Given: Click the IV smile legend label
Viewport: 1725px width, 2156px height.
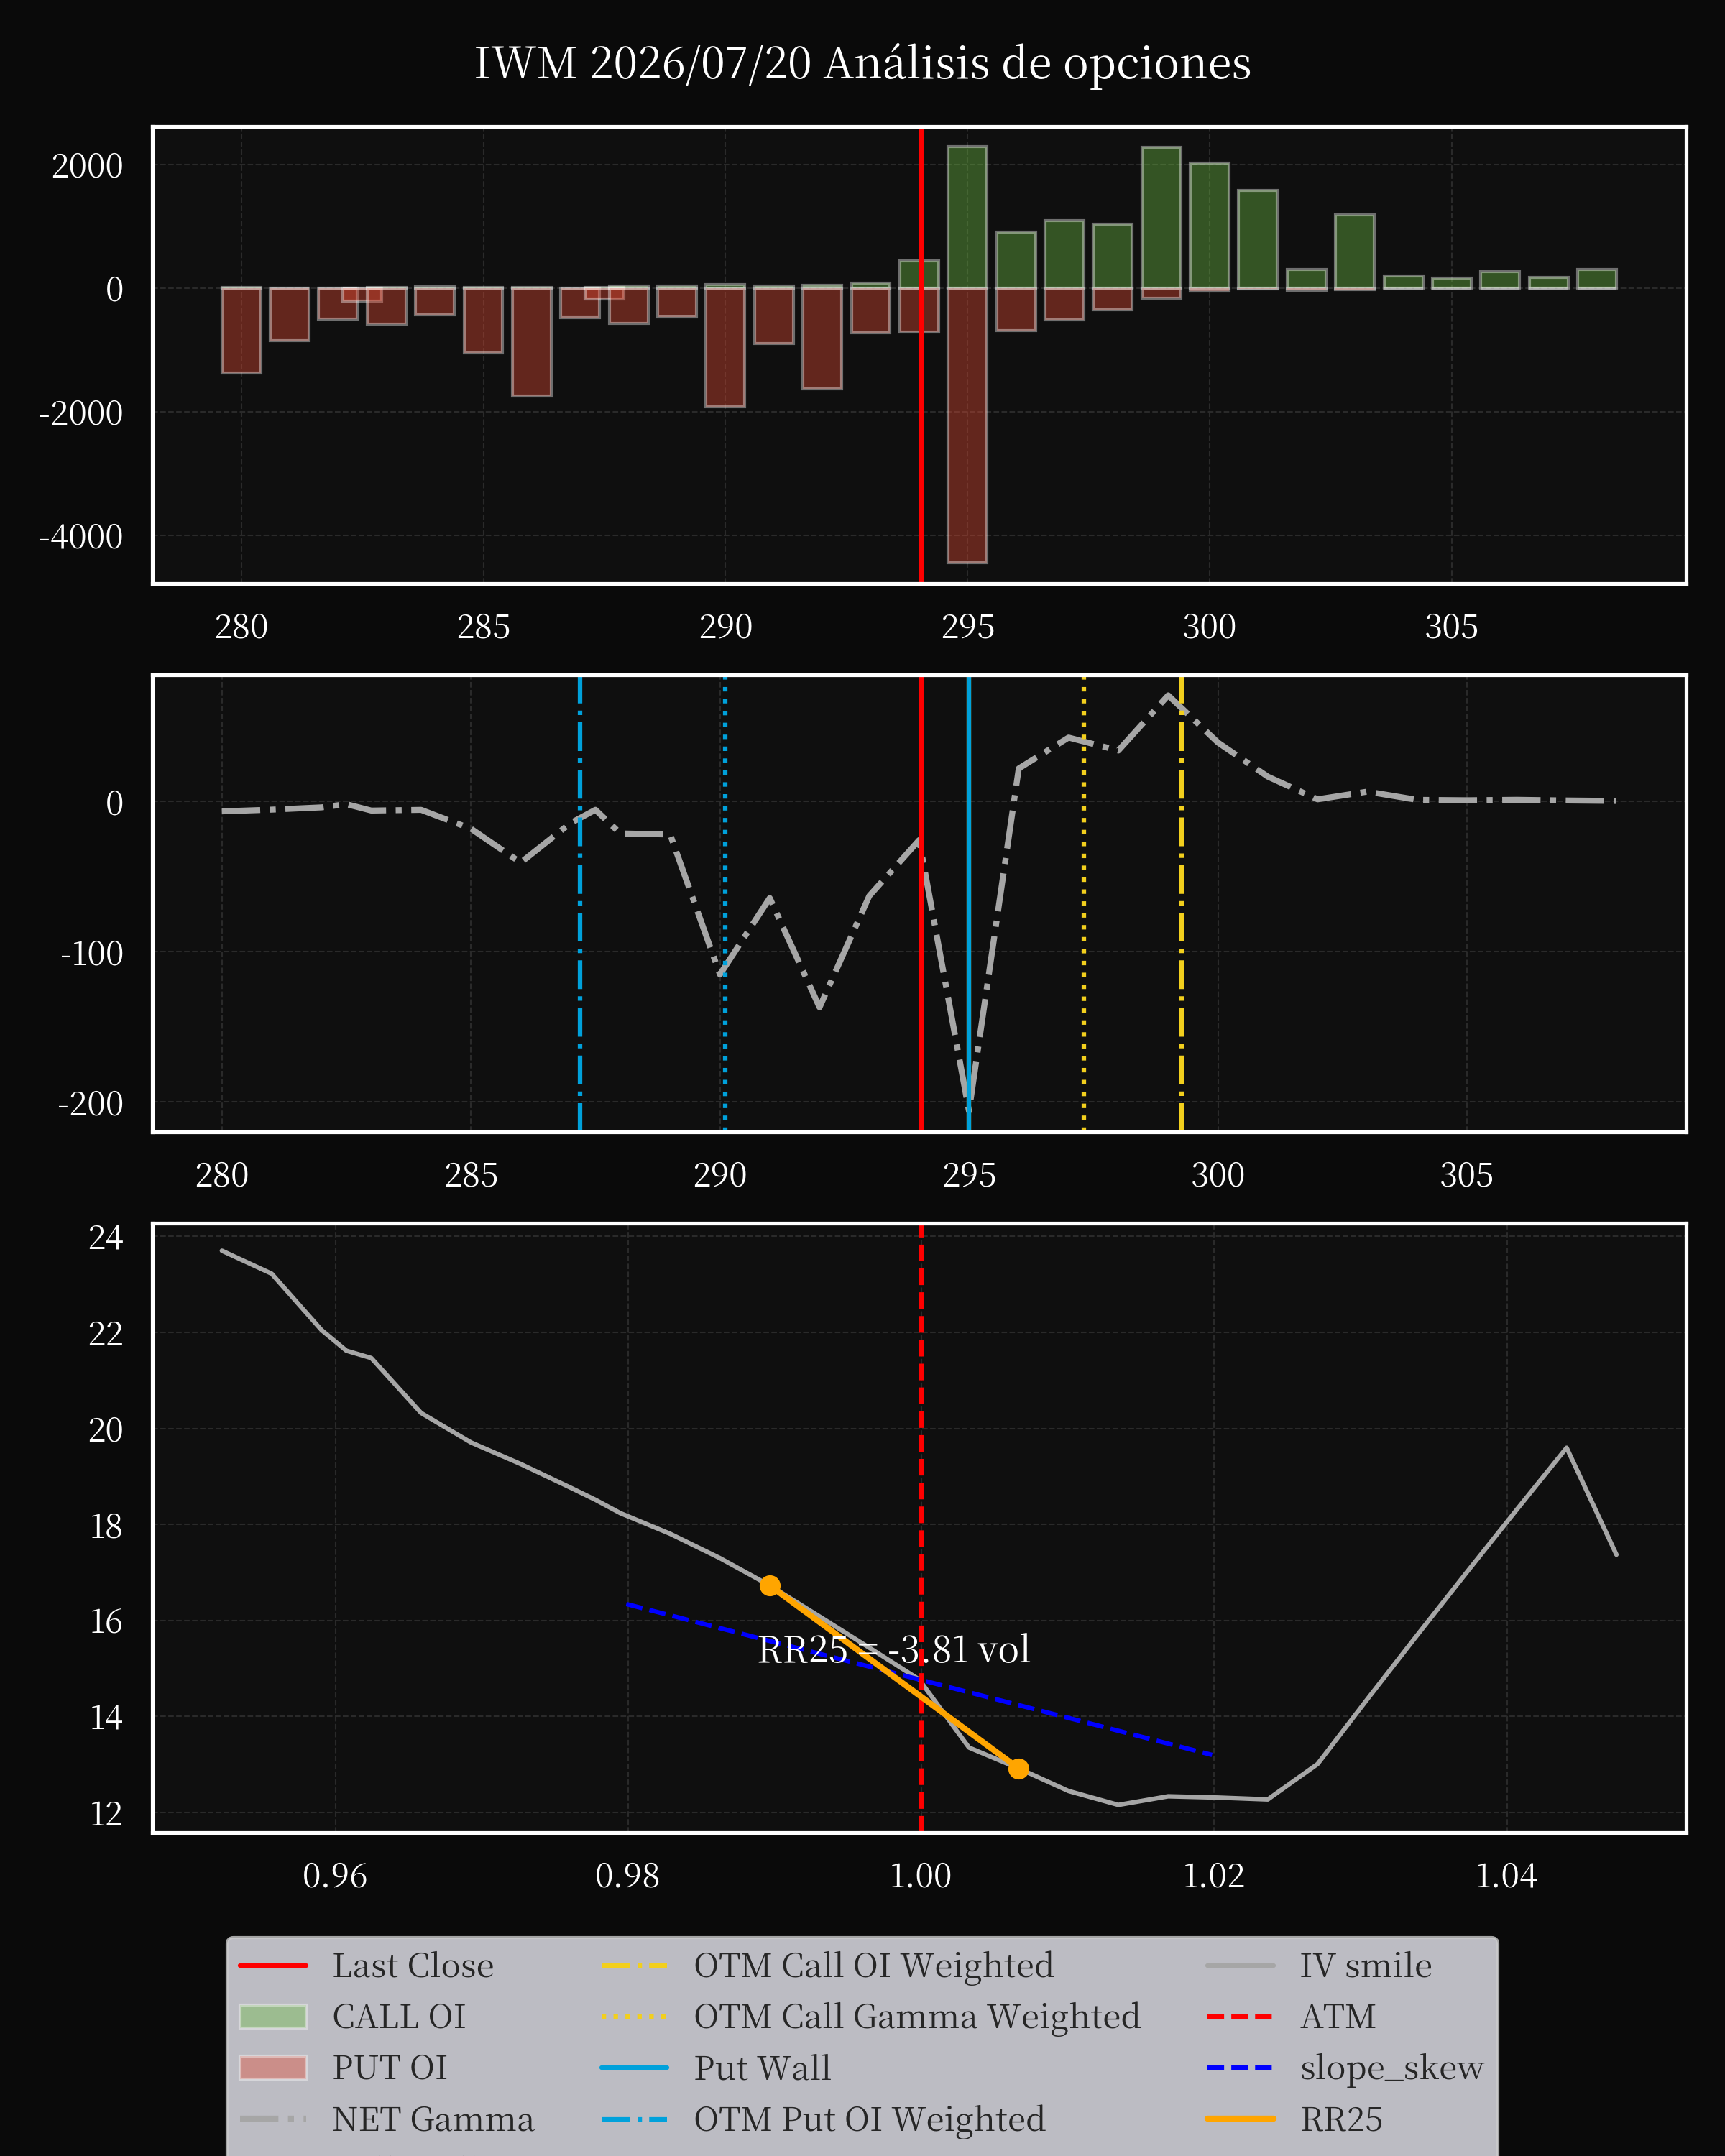Looking at the screenshot, I should pos(1366,1966).
